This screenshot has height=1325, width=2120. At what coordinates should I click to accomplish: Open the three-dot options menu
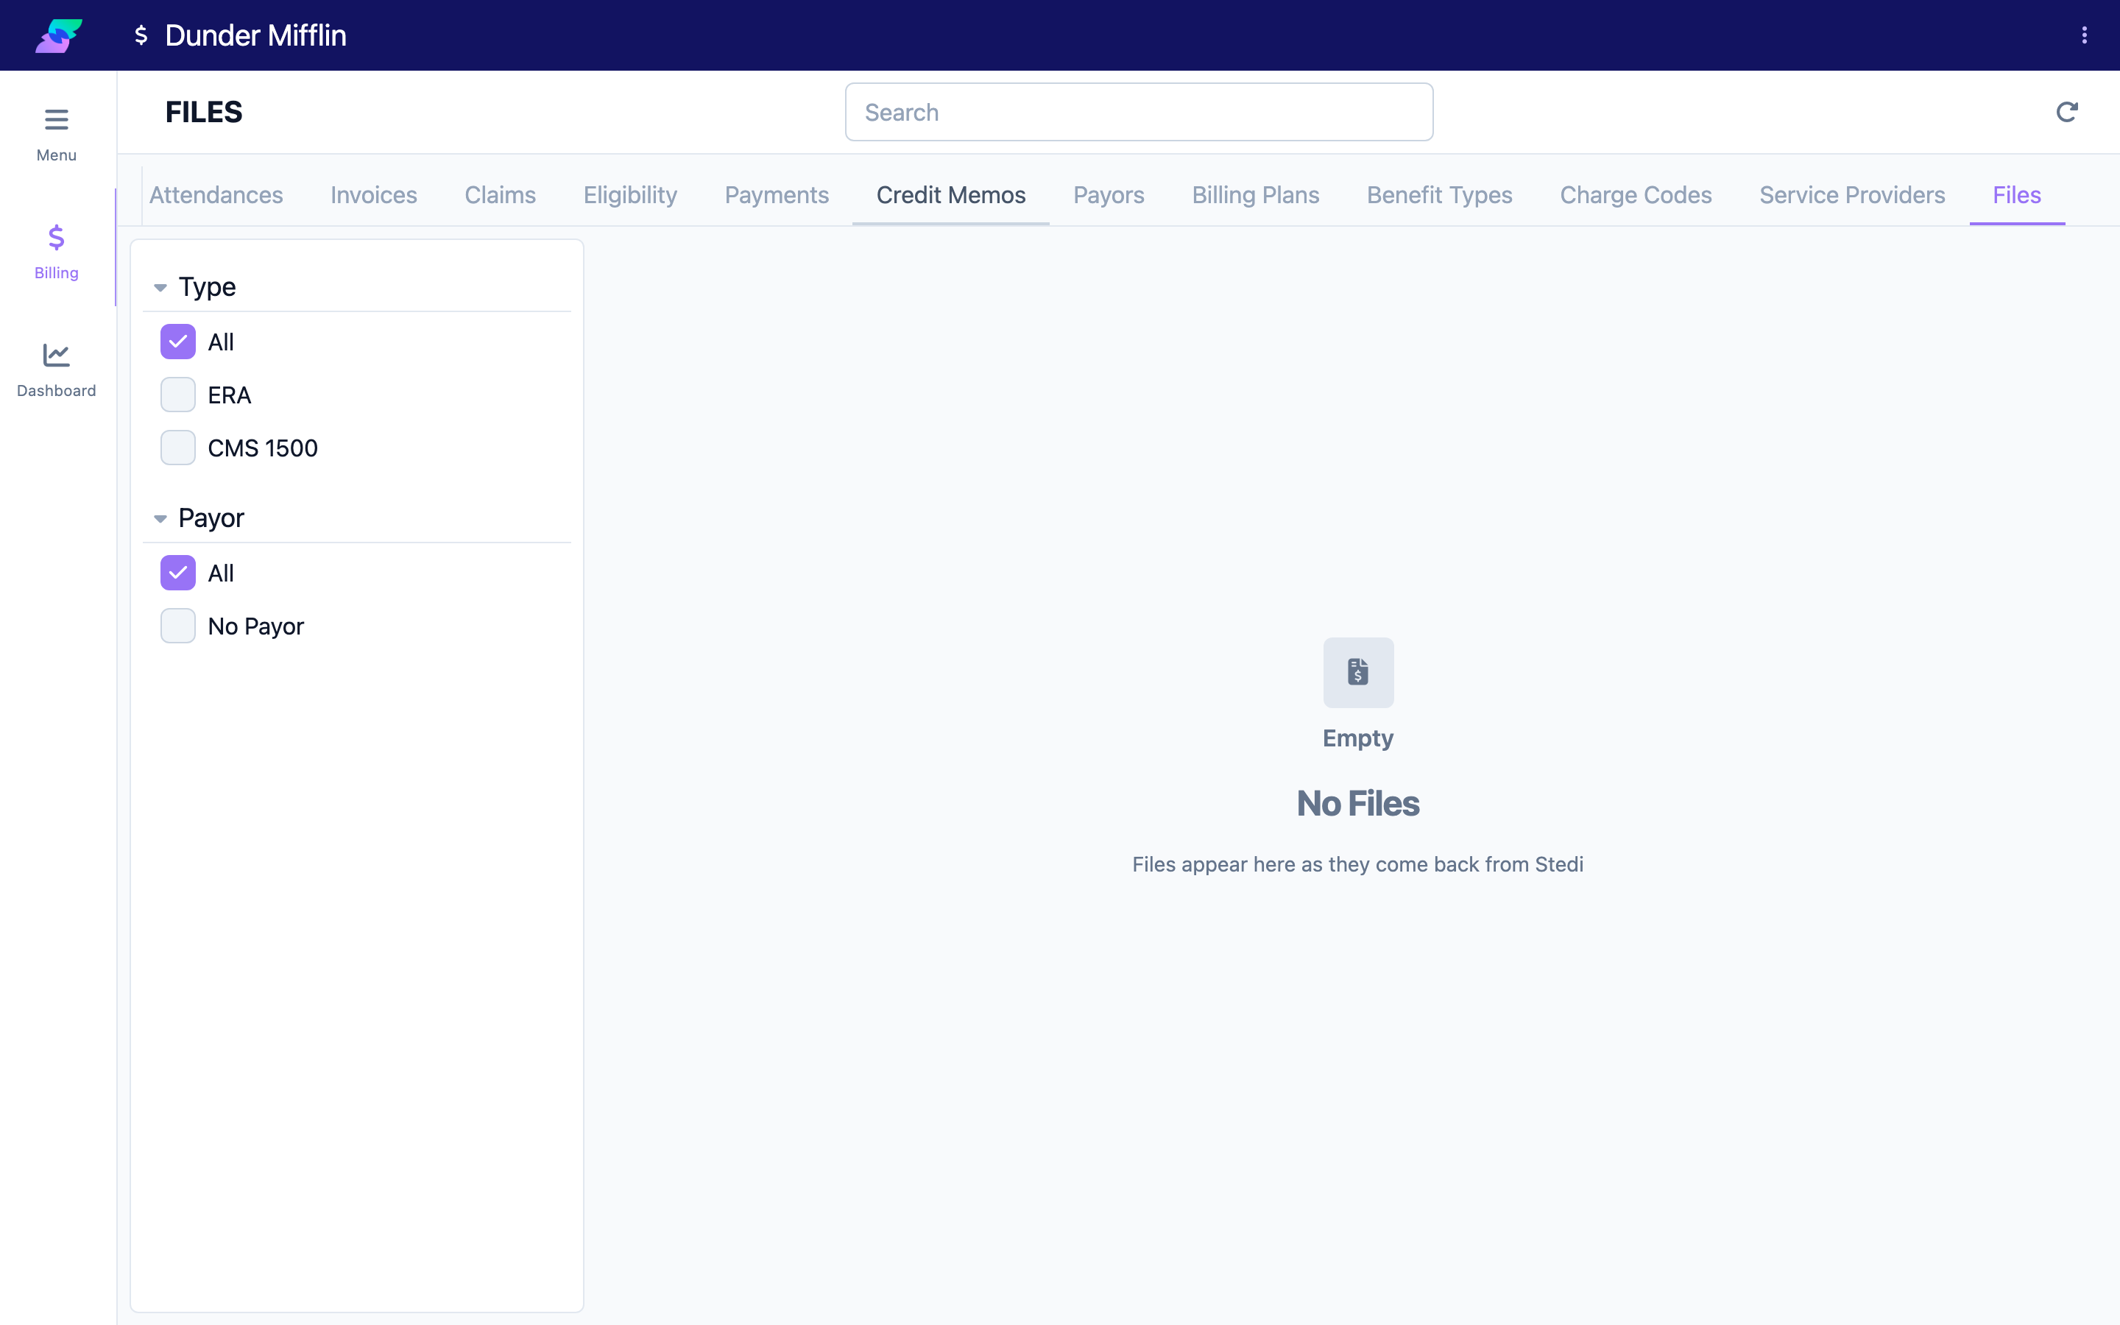coord(2084,35)
